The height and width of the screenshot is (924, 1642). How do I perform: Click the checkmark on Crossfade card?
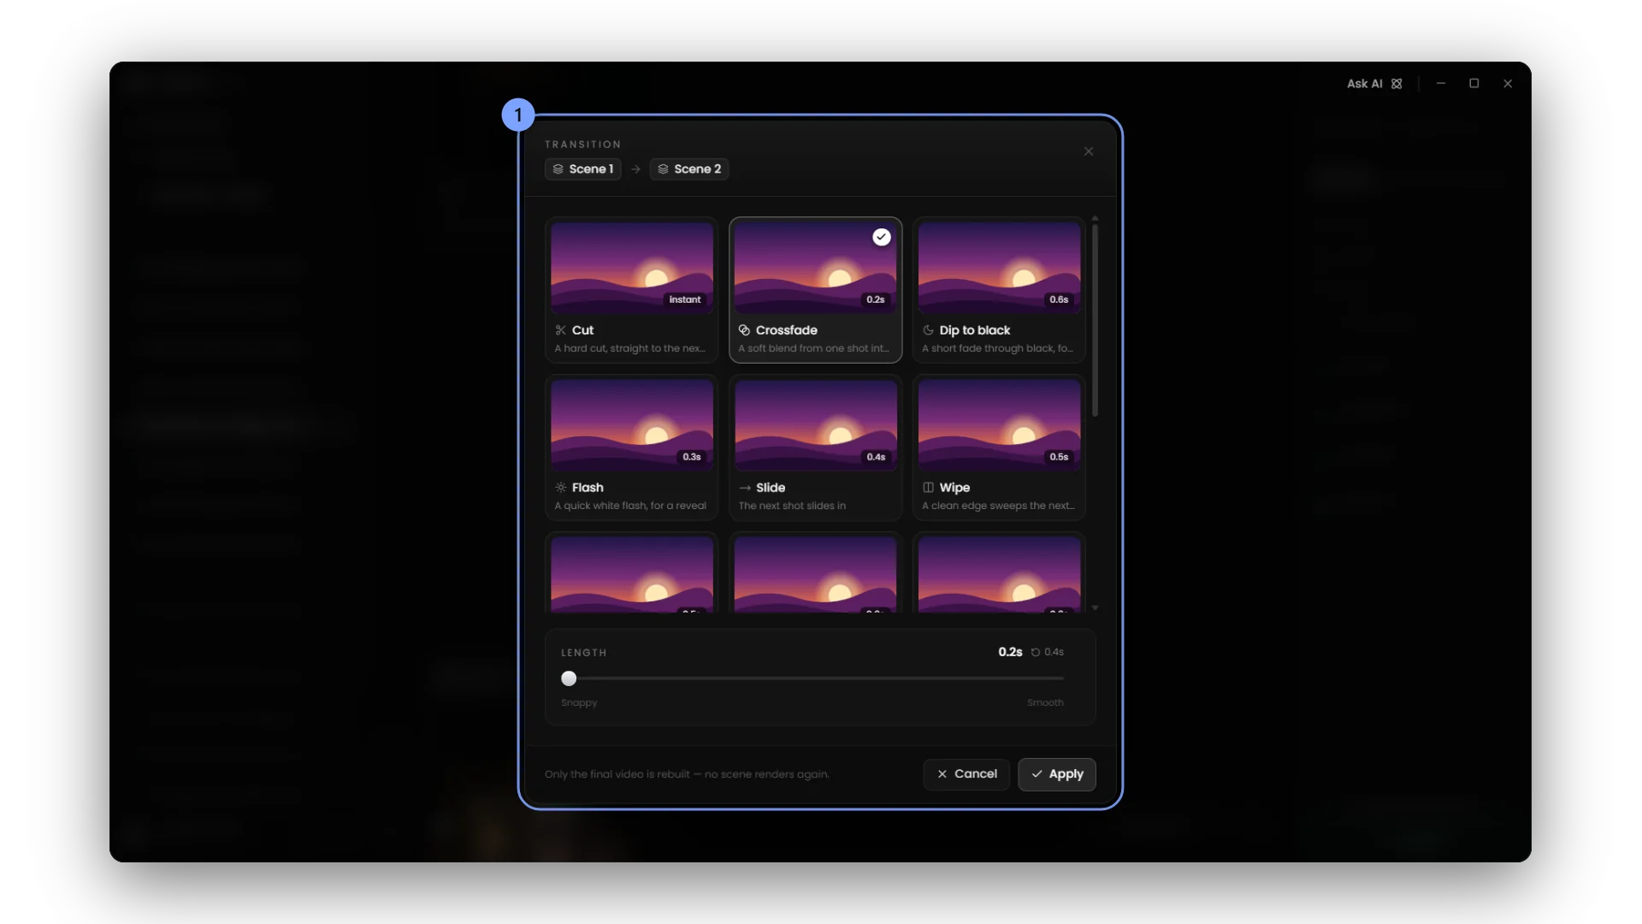click(x=881, y=237)
